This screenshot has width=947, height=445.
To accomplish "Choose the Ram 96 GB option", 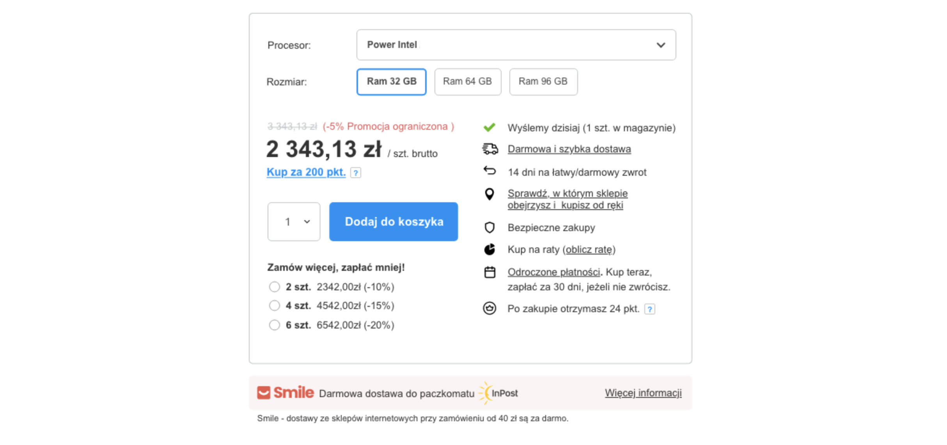I will click(543, 81).
